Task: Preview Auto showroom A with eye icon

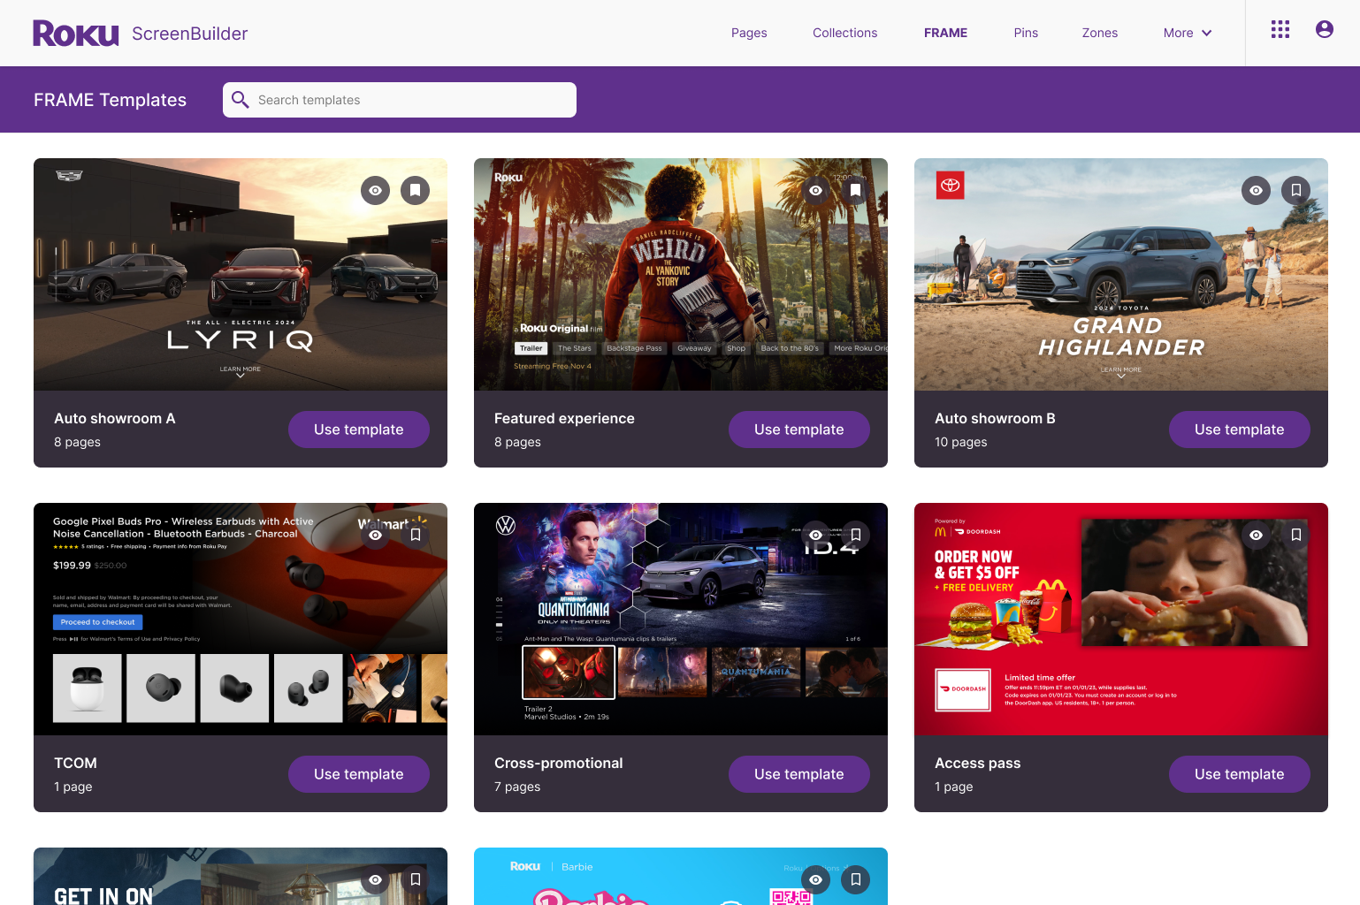Action: [376, 190]
